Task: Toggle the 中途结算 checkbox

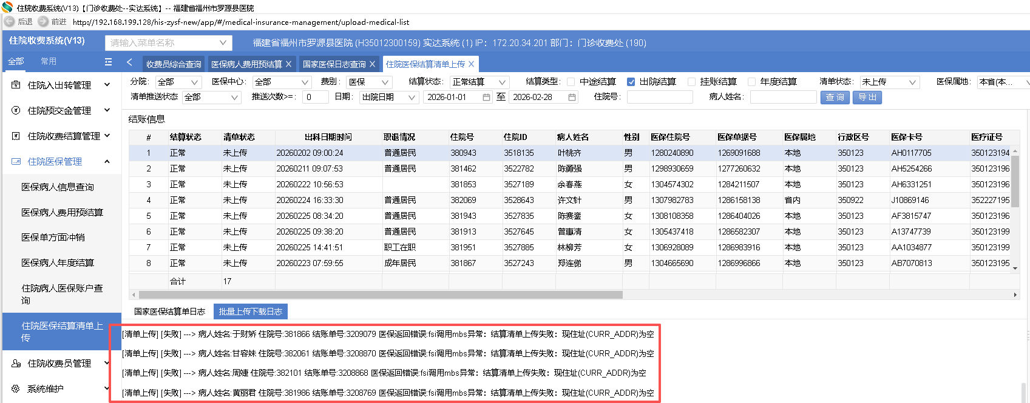Action: click(x=571, y=82)
